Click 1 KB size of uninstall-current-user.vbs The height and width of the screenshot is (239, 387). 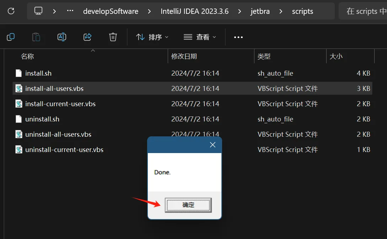pos(364,150)
